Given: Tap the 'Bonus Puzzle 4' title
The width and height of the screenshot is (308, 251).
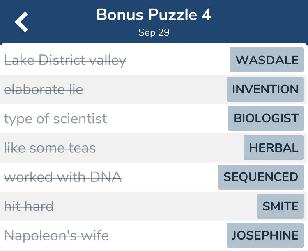Looking at the screenshot, I should click(x=154, y=15).
